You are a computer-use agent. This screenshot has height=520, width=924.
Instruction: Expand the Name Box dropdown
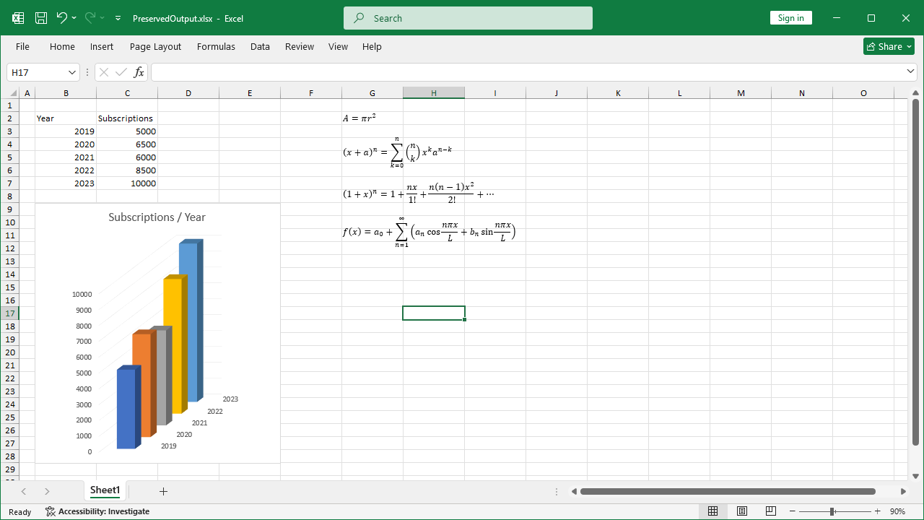coord(72,72)
